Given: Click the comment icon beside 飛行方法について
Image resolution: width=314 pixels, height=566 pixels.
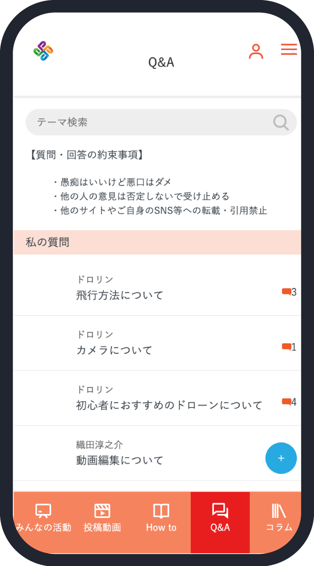Looking at the screenshot, I should [x=287, y=292].
